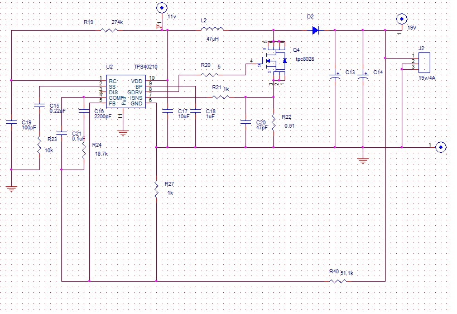Image resolution: width=457 pixels, height=314 pixels.
Task: Click the 19V output test point terminal
Action: click(x=402, y=19)
